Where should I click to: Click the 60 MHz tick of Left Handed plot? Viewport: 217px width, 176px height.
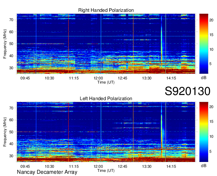coord(11,120)
